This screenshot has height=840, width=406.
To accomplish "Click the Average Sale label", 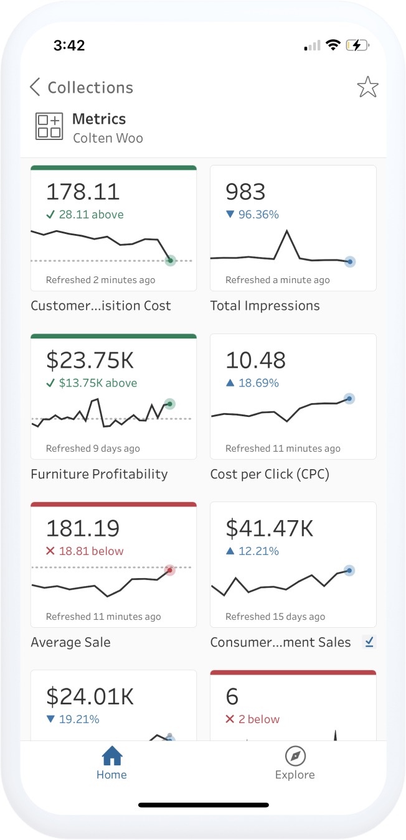I will tap(70, 643).
